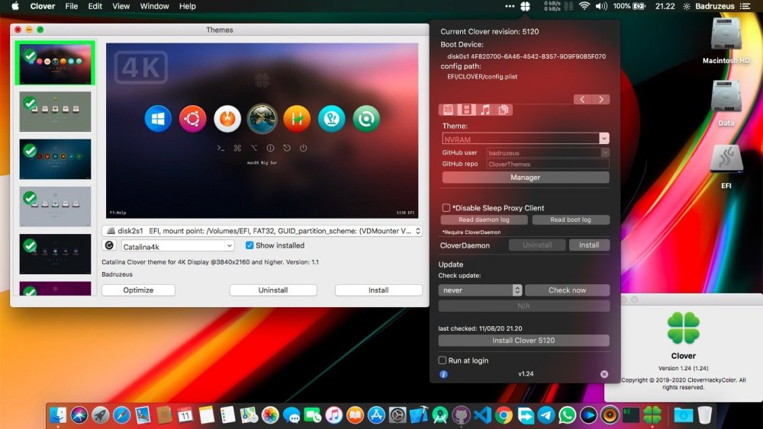Open the disk2s1 EFI volume selector
Image resolution: width=763 pixels, height=429 pixels.
262,231
